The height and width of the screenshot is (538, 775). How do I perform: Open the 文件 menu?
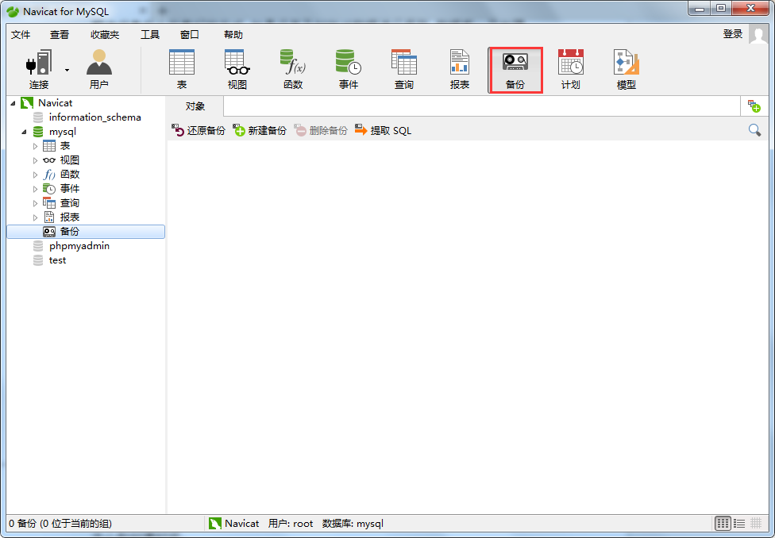pos(21,35)
